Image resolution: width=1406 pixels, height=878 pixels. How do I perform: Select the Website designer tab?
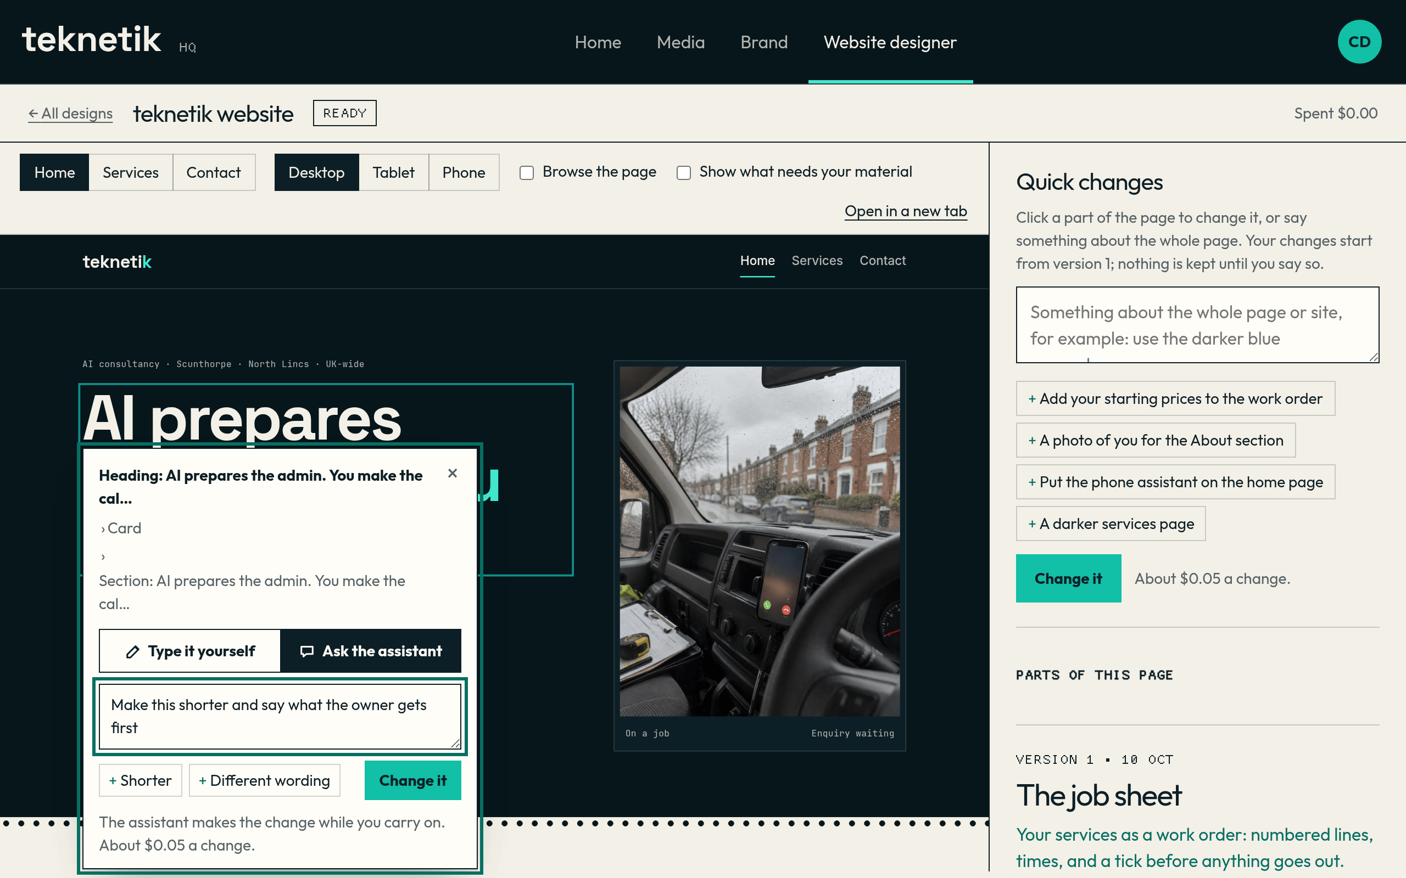coord(890,42)
